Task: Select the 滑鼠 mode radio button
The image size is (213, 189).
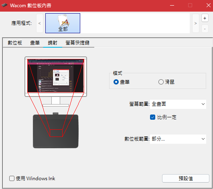Action: 161,82
